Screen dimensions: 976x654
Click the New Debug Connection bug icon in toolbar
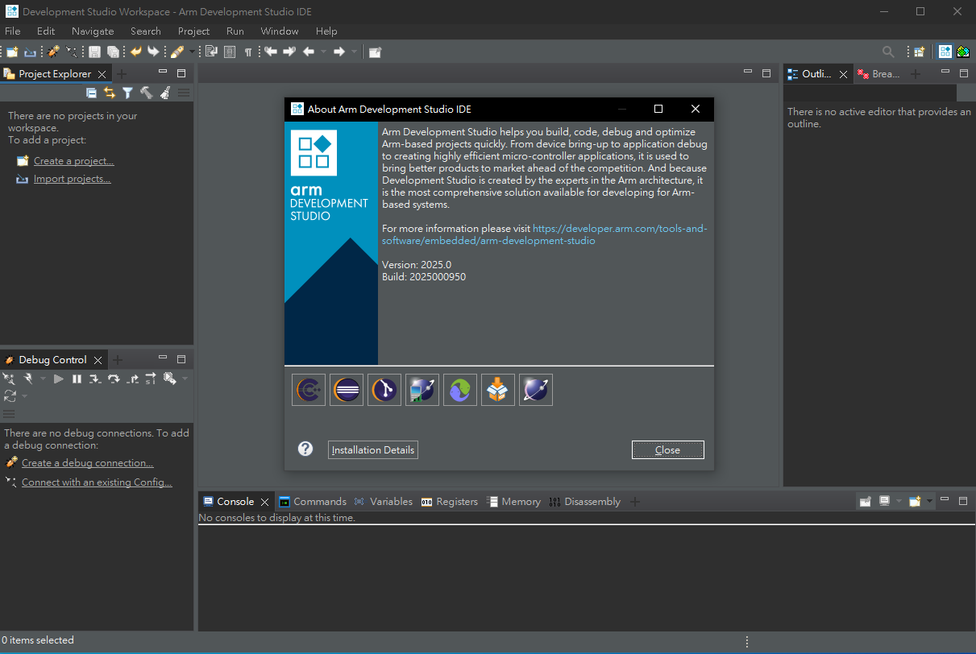53,52
